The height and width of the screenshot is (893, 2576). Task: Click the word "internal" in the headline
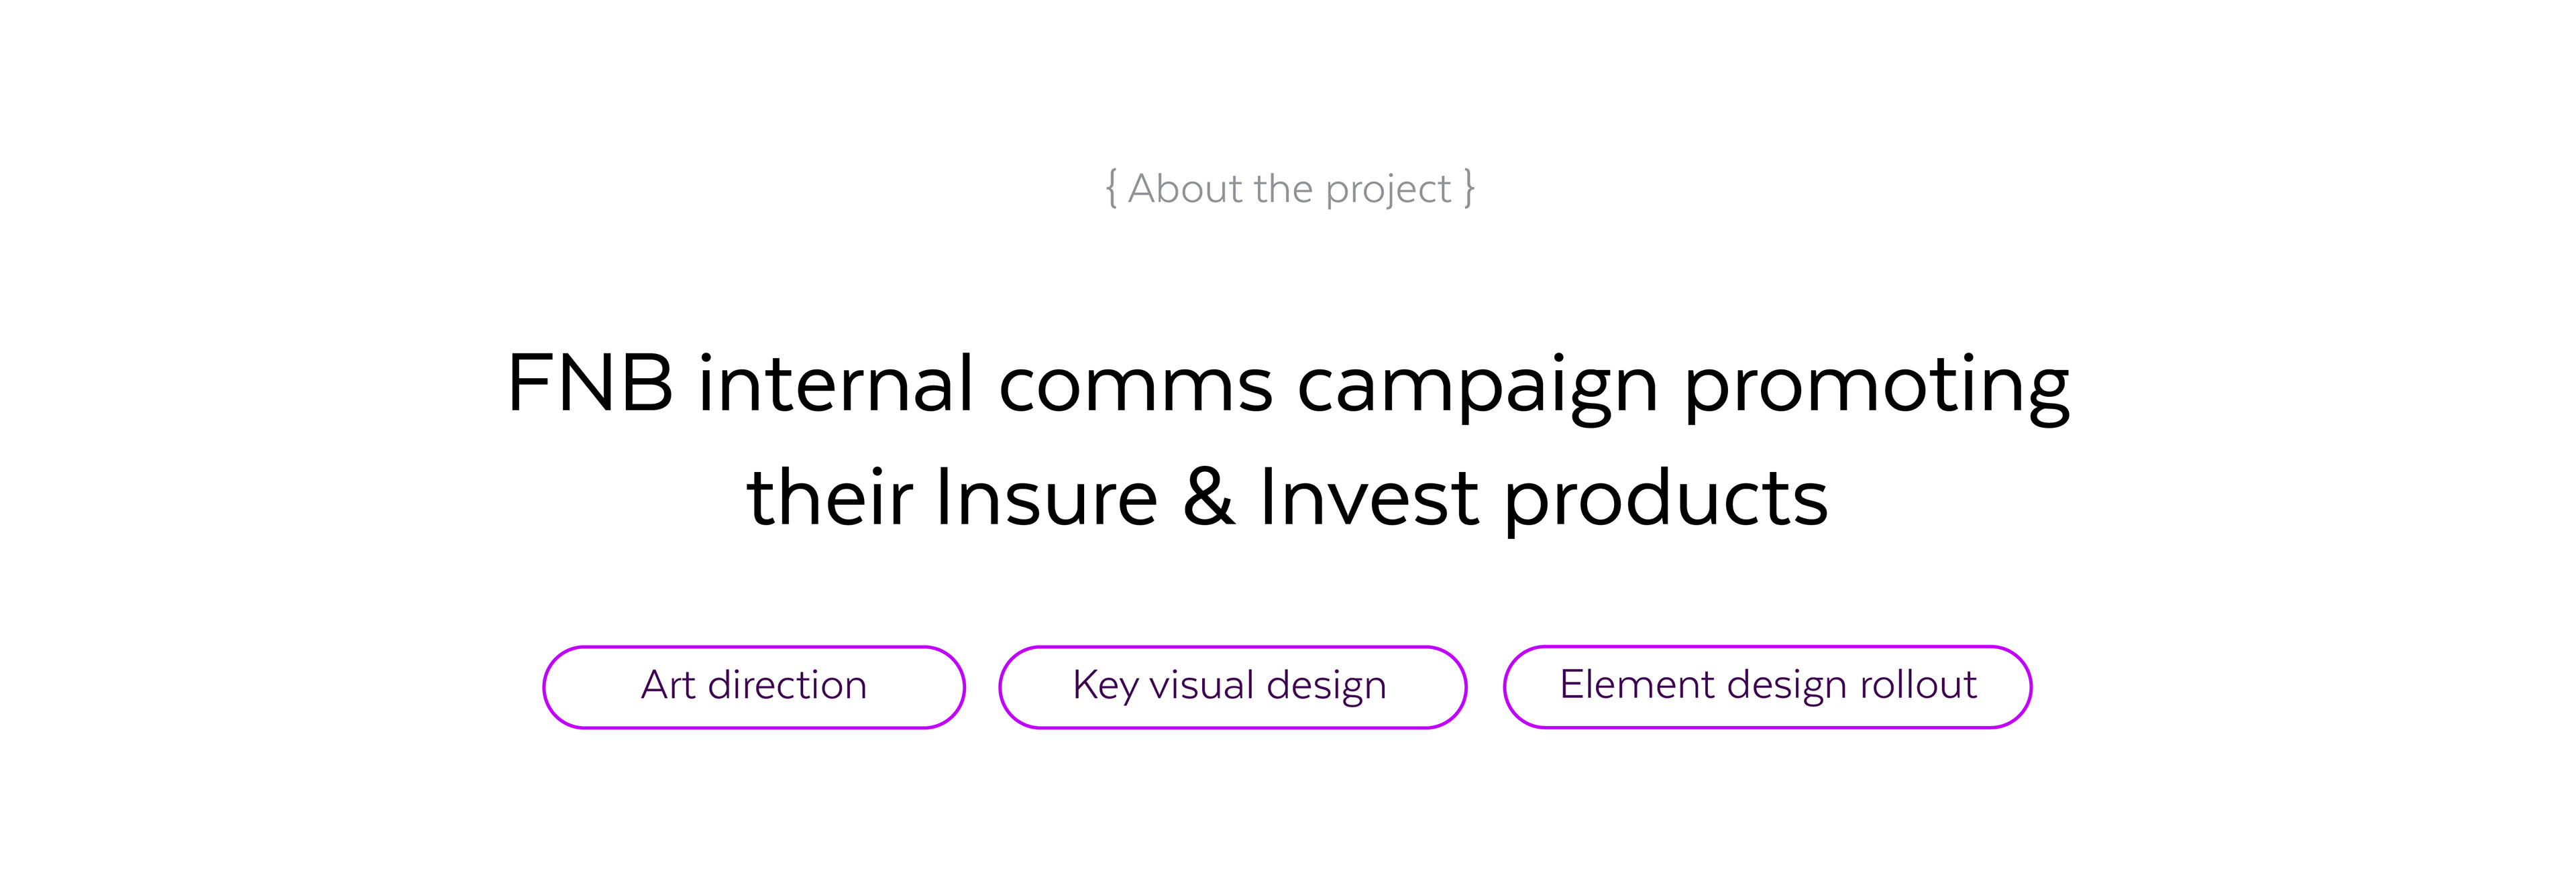click(x=835, y=383)
